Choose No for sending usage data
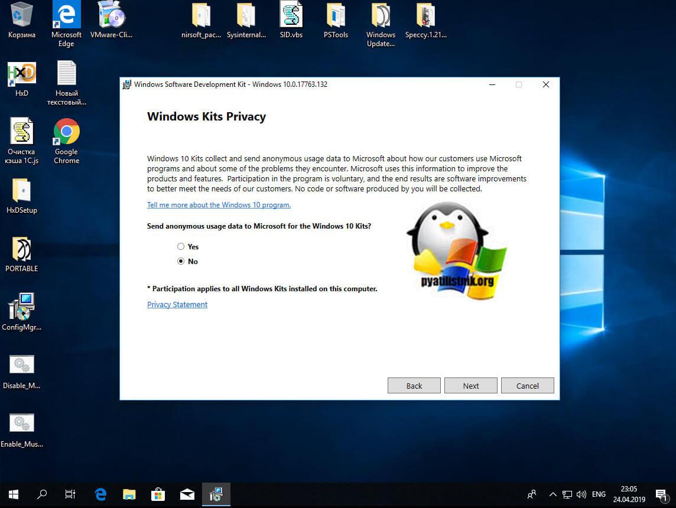This screenshot has width=676, height=508. (181, 261)
